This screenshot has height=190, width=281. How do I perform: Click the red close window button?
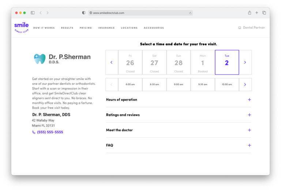[x=16, y=13]
